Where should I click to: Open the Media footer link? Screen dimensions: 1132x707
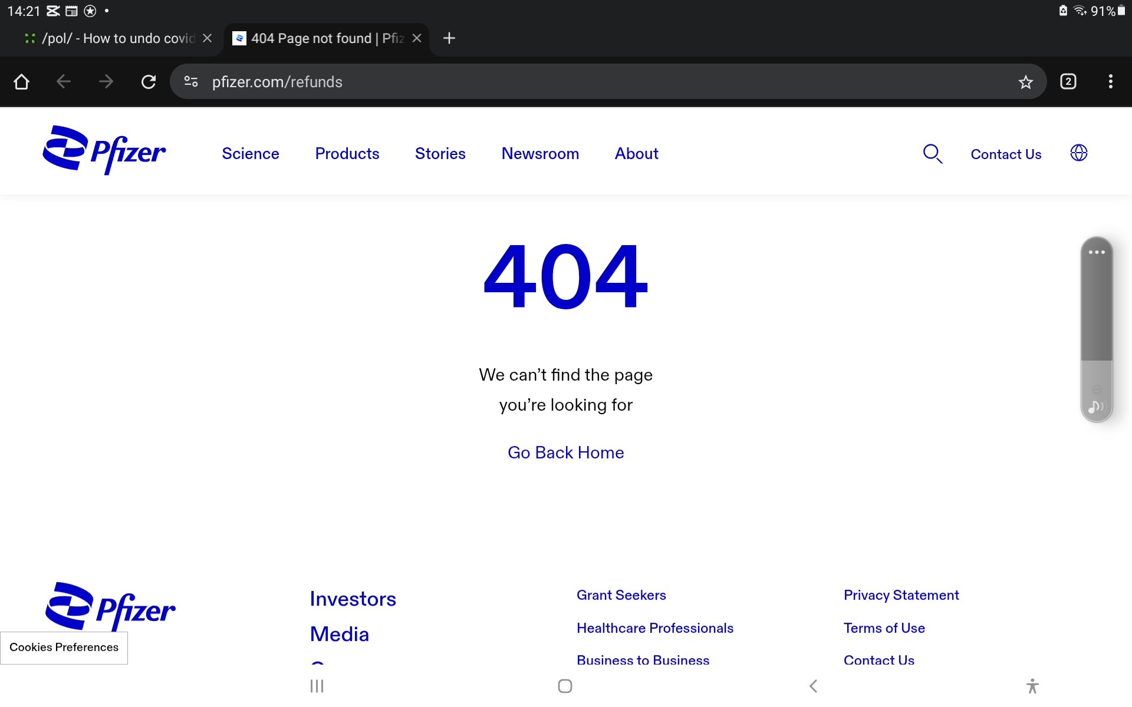(x=340, y=635)
